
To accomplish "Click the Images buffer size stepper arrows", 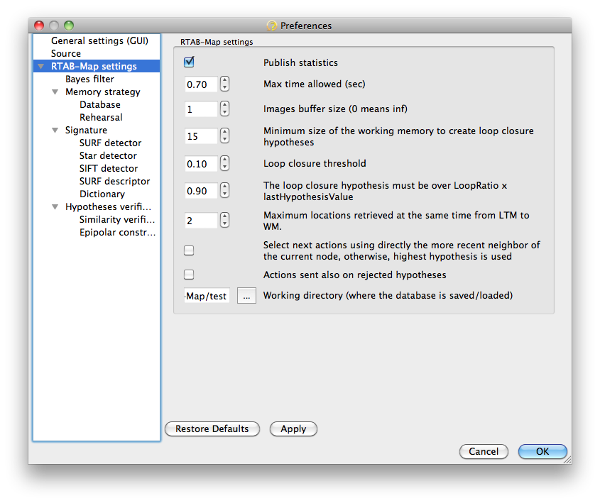I will [x=224, y=109].
